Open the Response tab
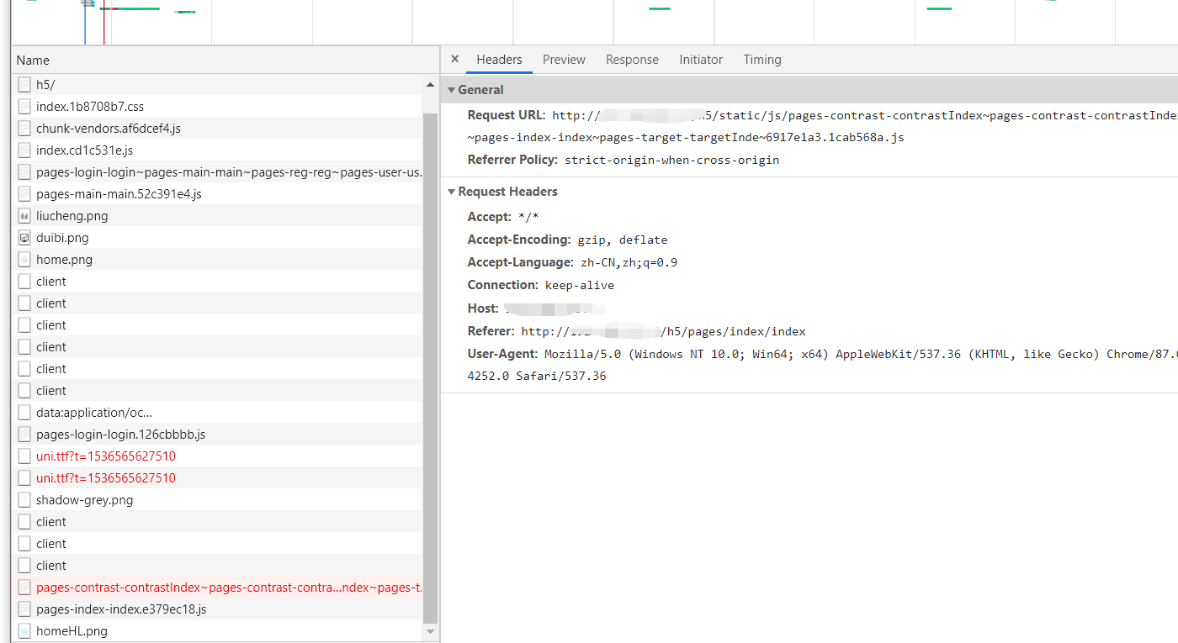 [x=632, y=60]
